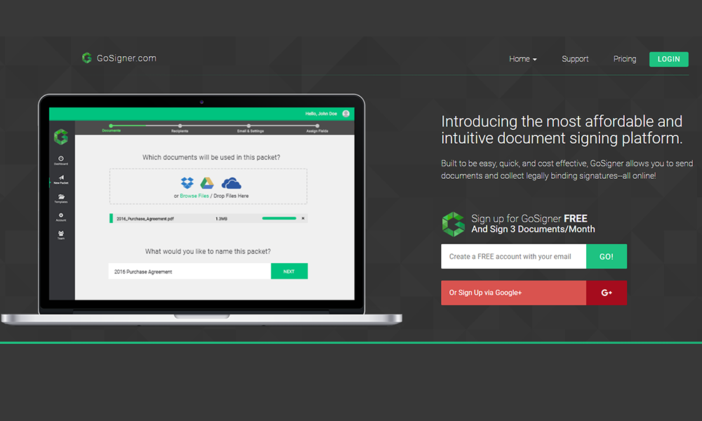Image resolution: width=702 pixels, height=421 pixels.
Task: Open Templates folder icon in sidebar
Action: pos(61,199)
